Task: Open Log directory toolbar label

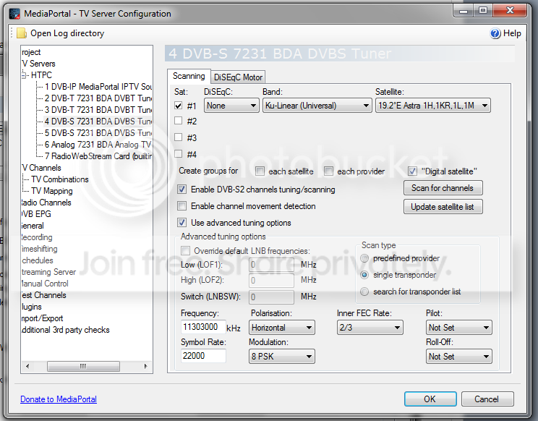Action: pyautogui.click(x=67, y=33)
